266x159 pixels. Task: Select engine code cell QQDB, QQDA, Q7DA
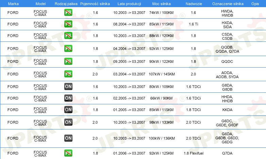point(227,49)
